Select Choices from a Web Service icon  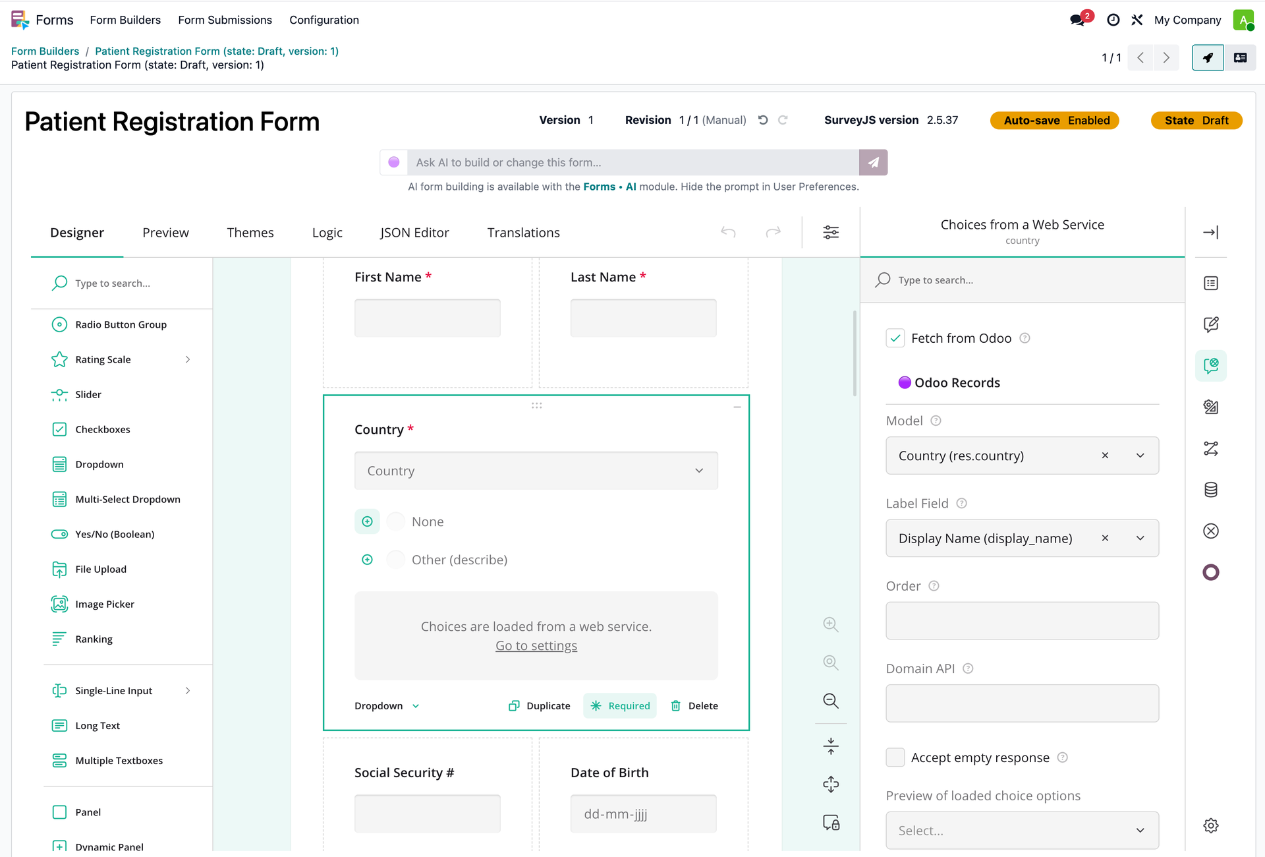(x=1211, y=366)
